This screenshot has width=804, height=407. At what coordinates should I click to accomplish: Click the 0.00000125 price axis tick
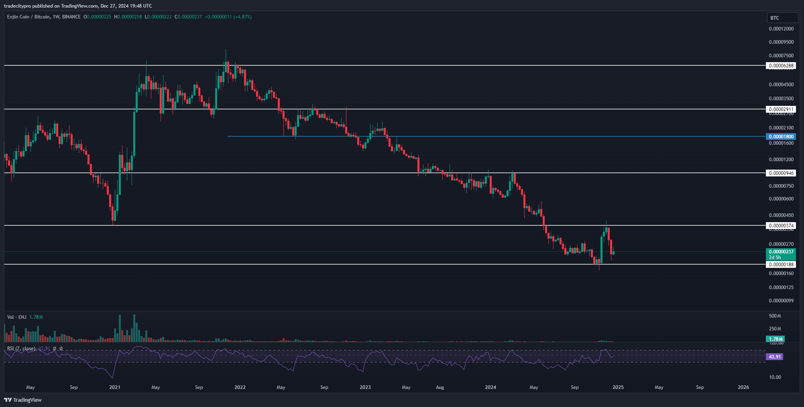(x=781, y=288)
